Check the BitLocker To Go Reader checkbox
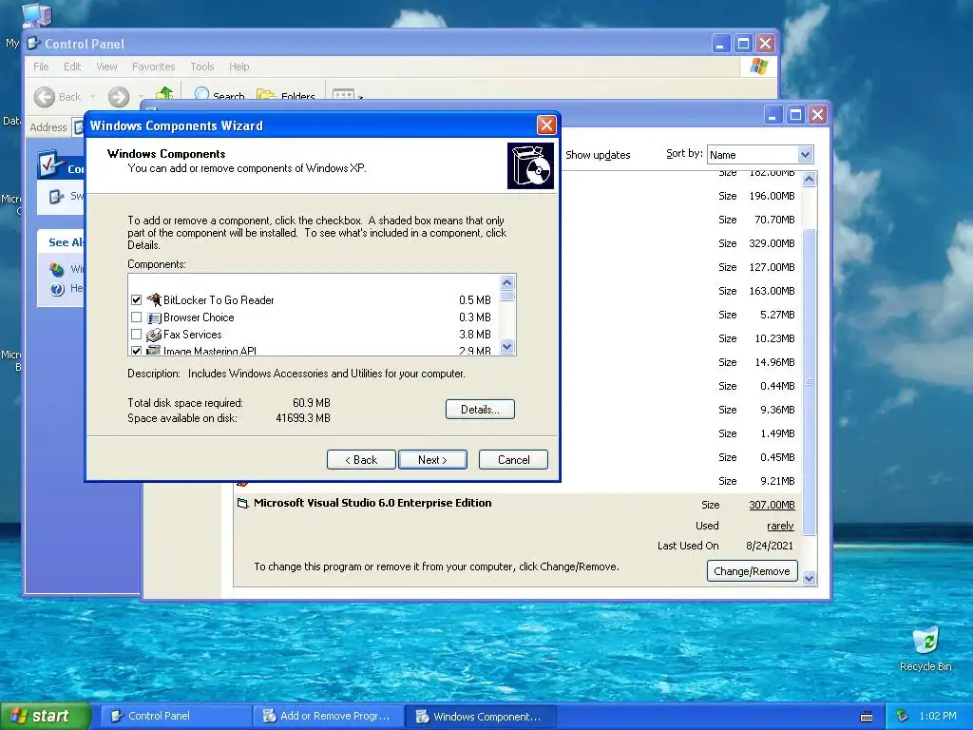 coord(137,299)
